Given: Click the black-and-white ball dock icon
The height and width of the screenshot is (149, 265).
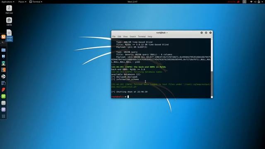Looking at the screenshot, I should (x=3, y=76).
